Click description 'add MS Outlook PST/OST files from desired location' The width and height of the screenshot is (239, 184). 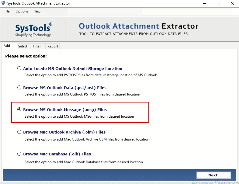coord(82,94)
